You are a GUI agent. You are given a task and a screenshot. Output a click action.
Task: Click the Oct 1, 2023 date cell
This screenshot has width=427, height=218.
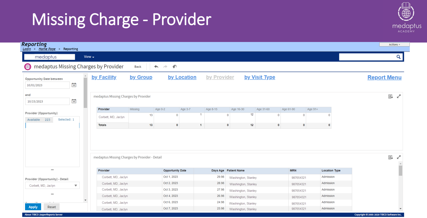pyautogui.click(x=170, y=177)
